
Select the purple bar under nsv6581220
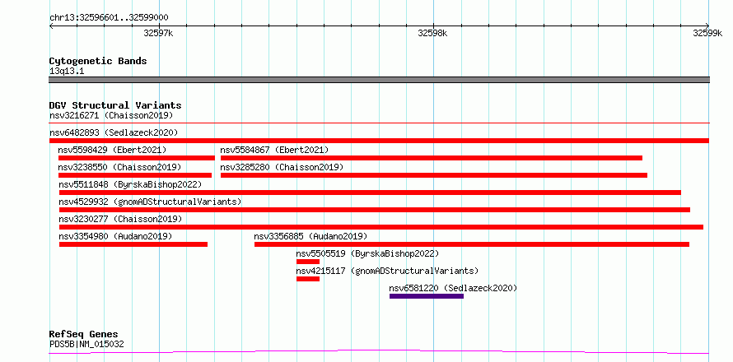[x=427, y=296]
